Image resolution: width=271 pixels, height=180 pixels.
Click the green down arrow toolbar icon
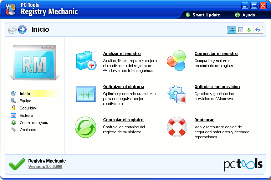[249, 30]
